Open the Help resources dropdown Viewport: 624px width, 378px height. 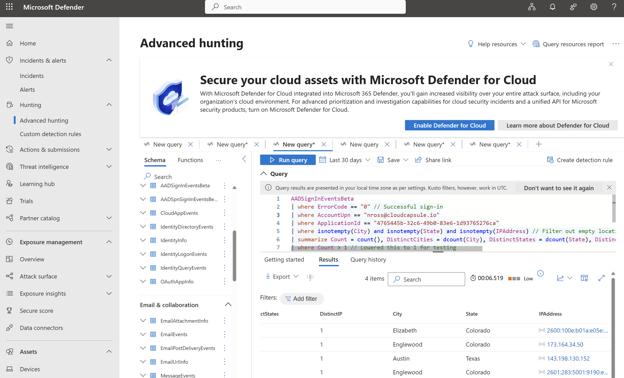point(497,44)
